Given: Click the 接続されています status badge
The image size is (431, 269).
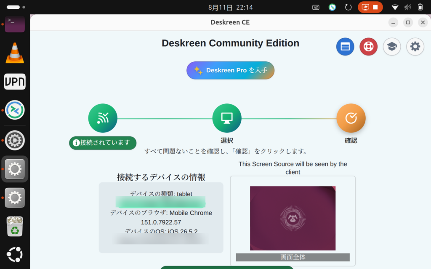Looking at the screenshot, I should [x=103, y=143].
